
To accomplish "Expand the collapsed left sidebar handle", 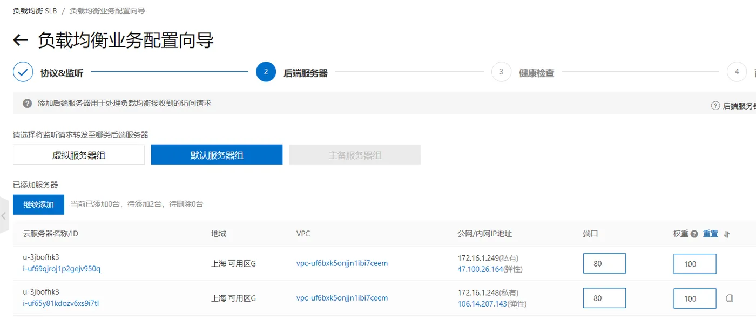I will click(4, 215).
